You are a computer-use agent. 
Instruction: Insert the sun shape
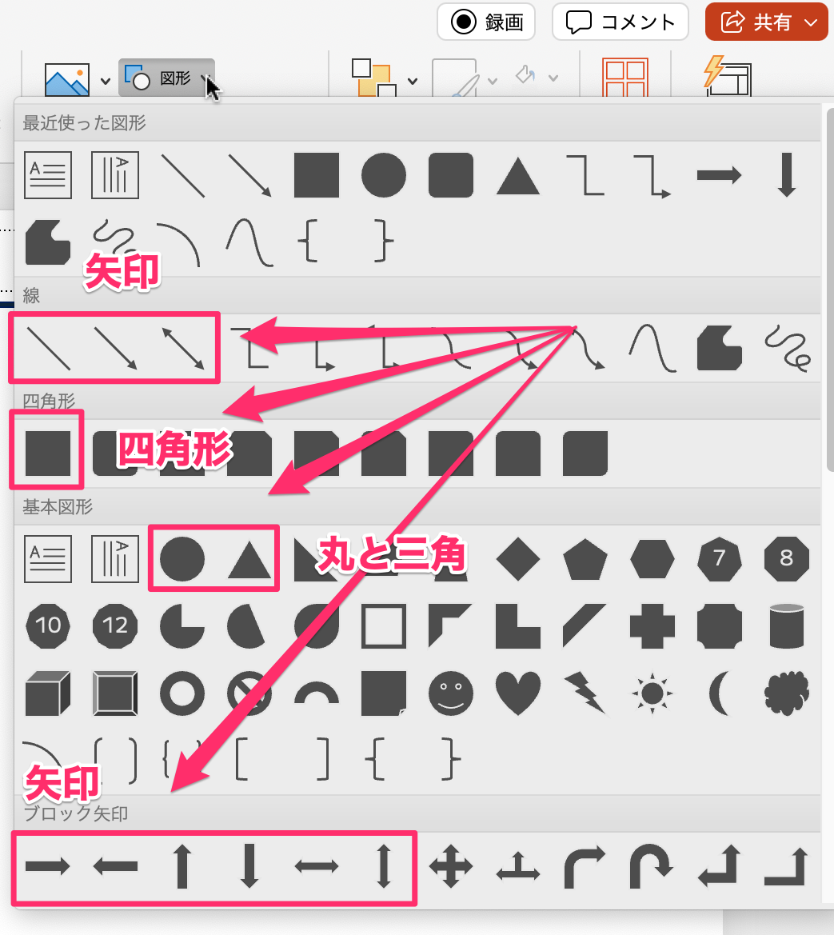(652, 693)
